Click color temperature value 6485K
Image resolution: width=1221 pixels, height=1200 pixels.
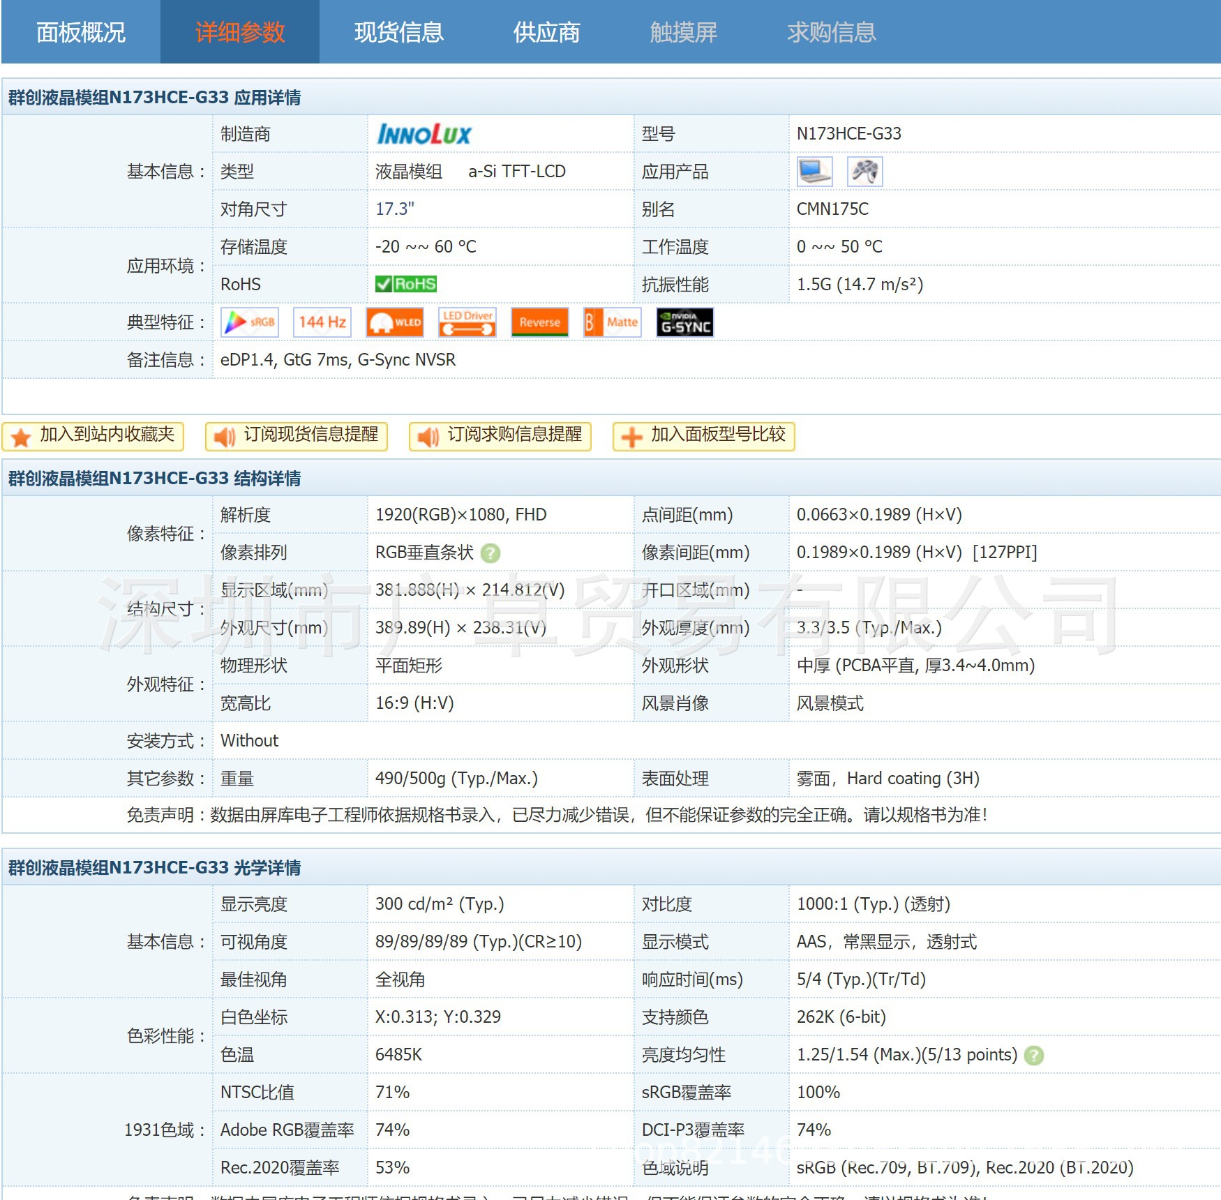click(399, 1055)
